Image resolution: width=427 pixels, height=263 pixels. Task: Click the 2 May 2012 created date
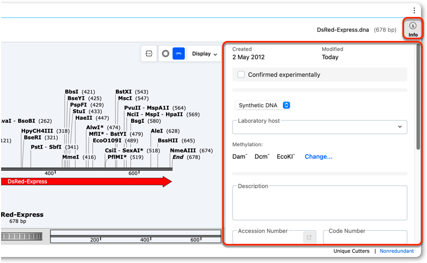248,57
